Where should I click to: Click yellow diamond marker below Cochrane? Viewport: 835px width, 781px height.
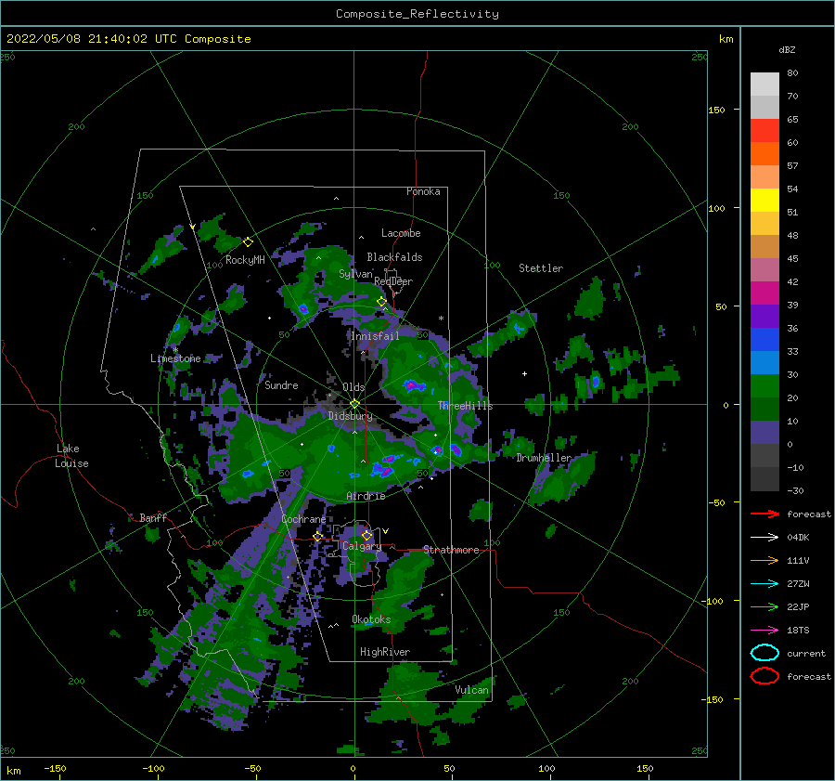coord(318,536)
